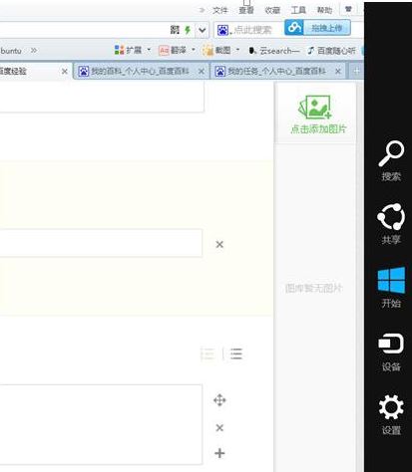Expand bookmarks overflow chevron after buntu
Screen dimensions: 412x472
pyautogui.click(x=34, y=51)
